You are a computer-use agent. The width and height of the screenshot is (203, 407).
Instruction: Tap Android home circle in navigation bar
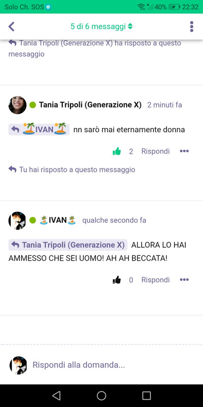[x=101, y=396]
